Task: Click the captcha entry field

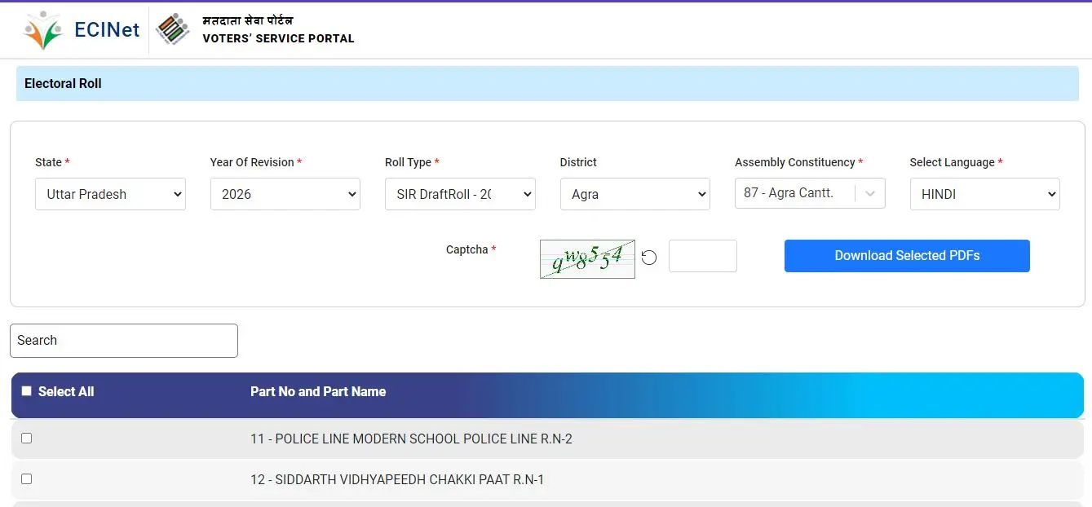Action: pyautogui.click(x=702, y=255)
